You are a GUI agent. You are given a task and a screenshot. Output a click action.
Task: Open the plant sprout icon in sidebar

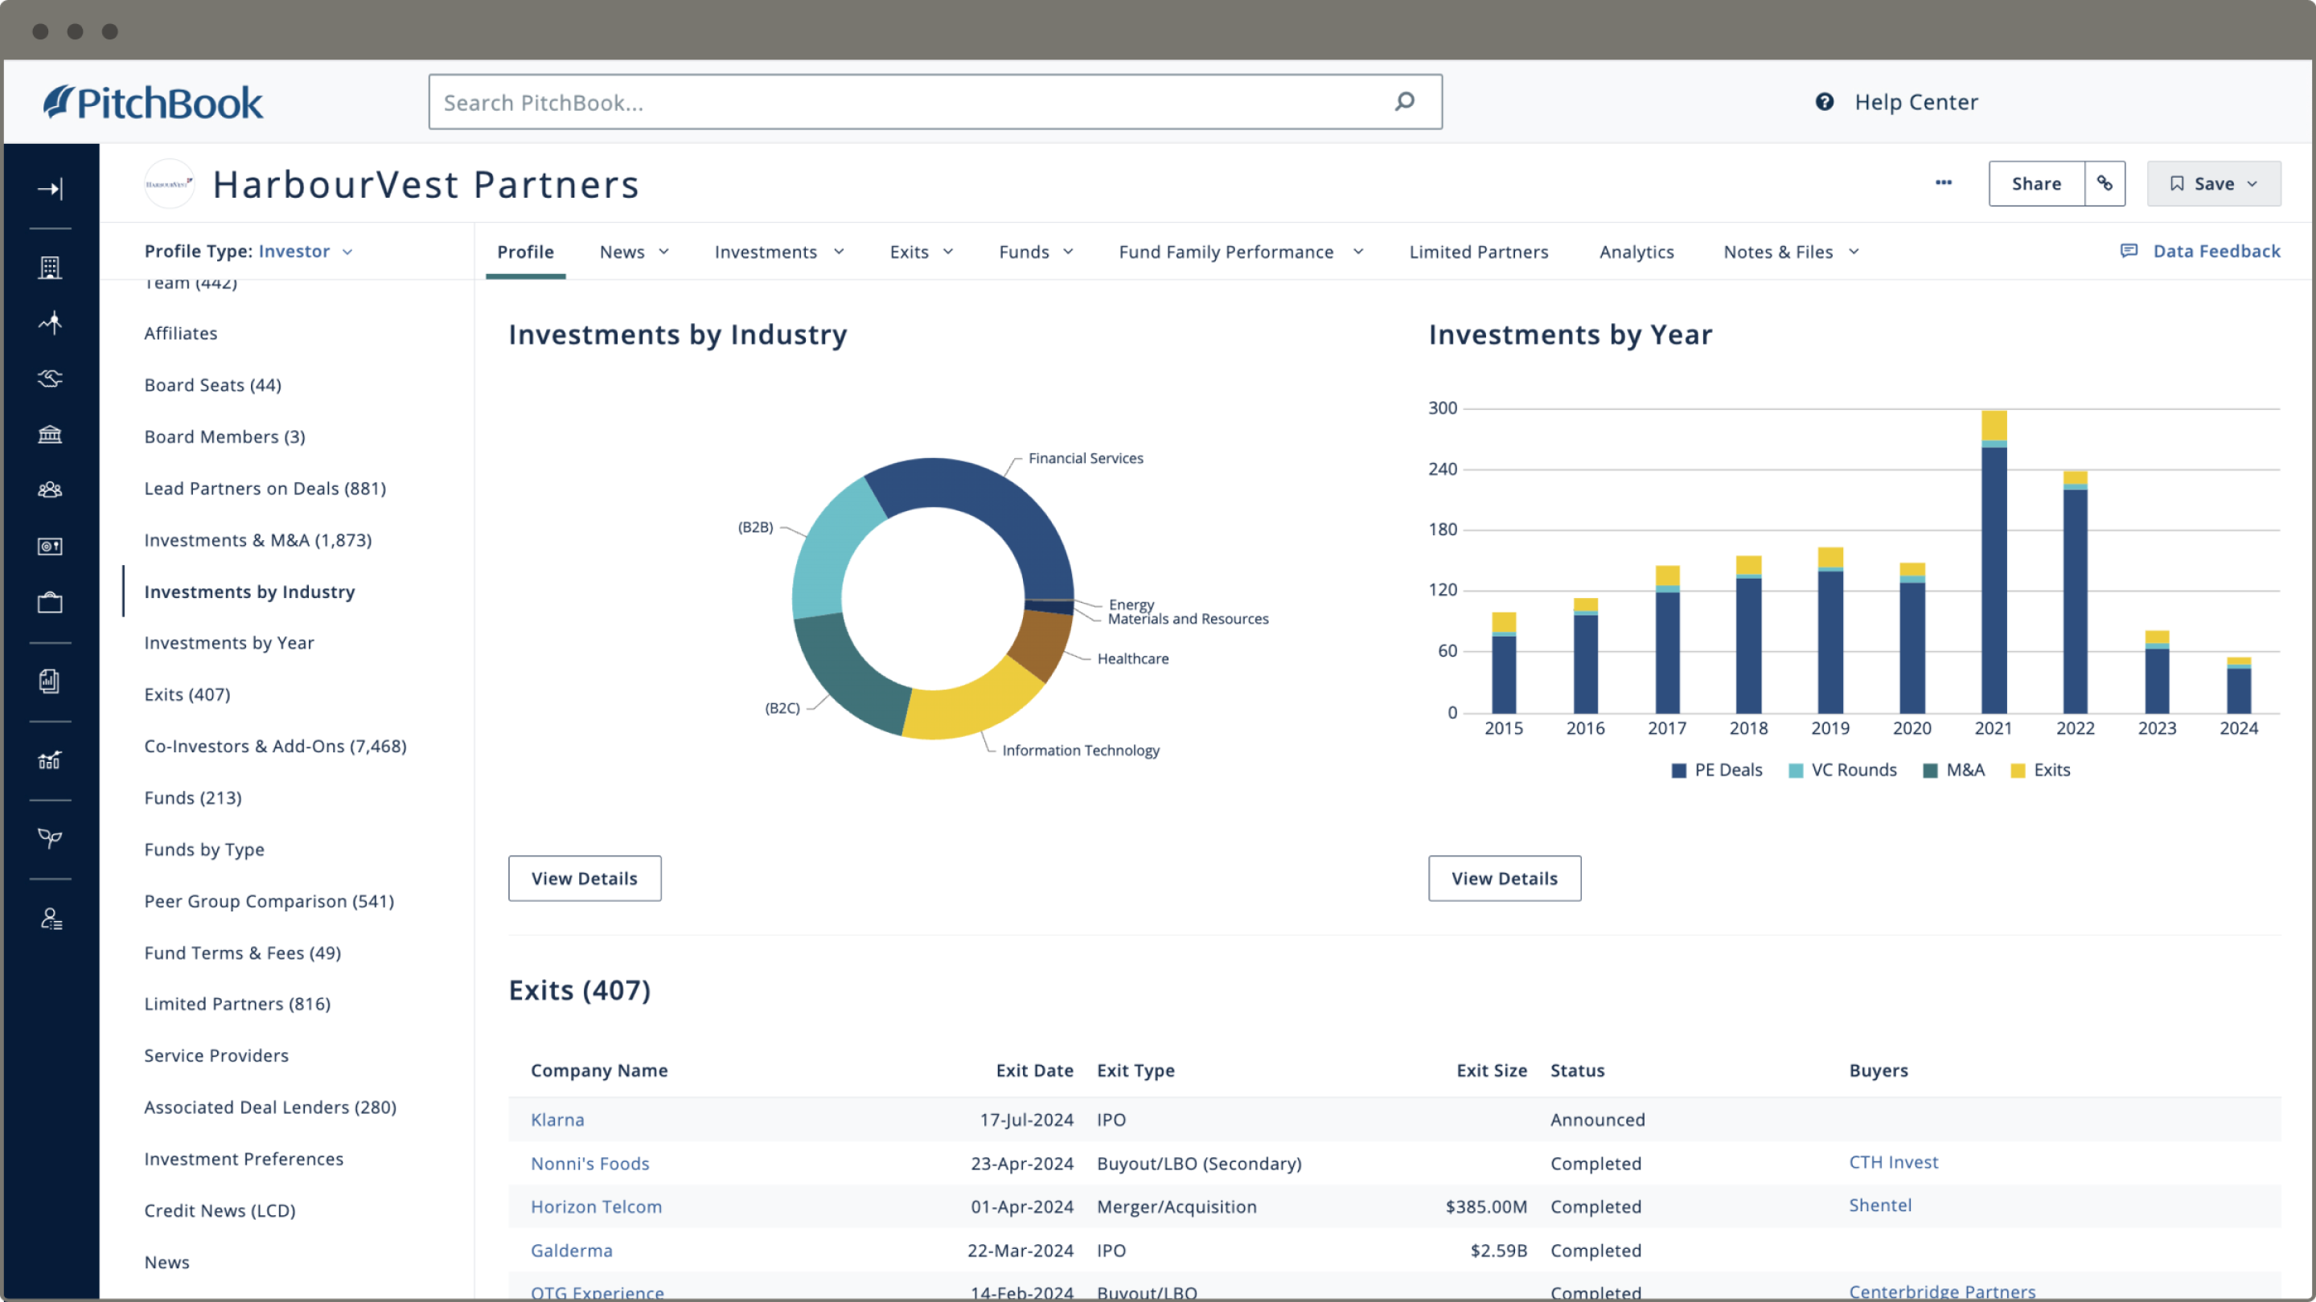(49, 838)
